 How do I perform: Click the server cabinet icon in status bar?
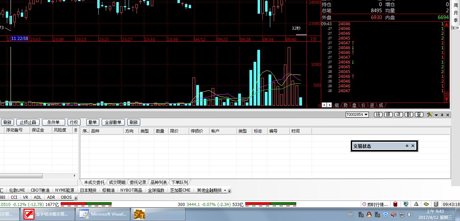coord(436,204)
